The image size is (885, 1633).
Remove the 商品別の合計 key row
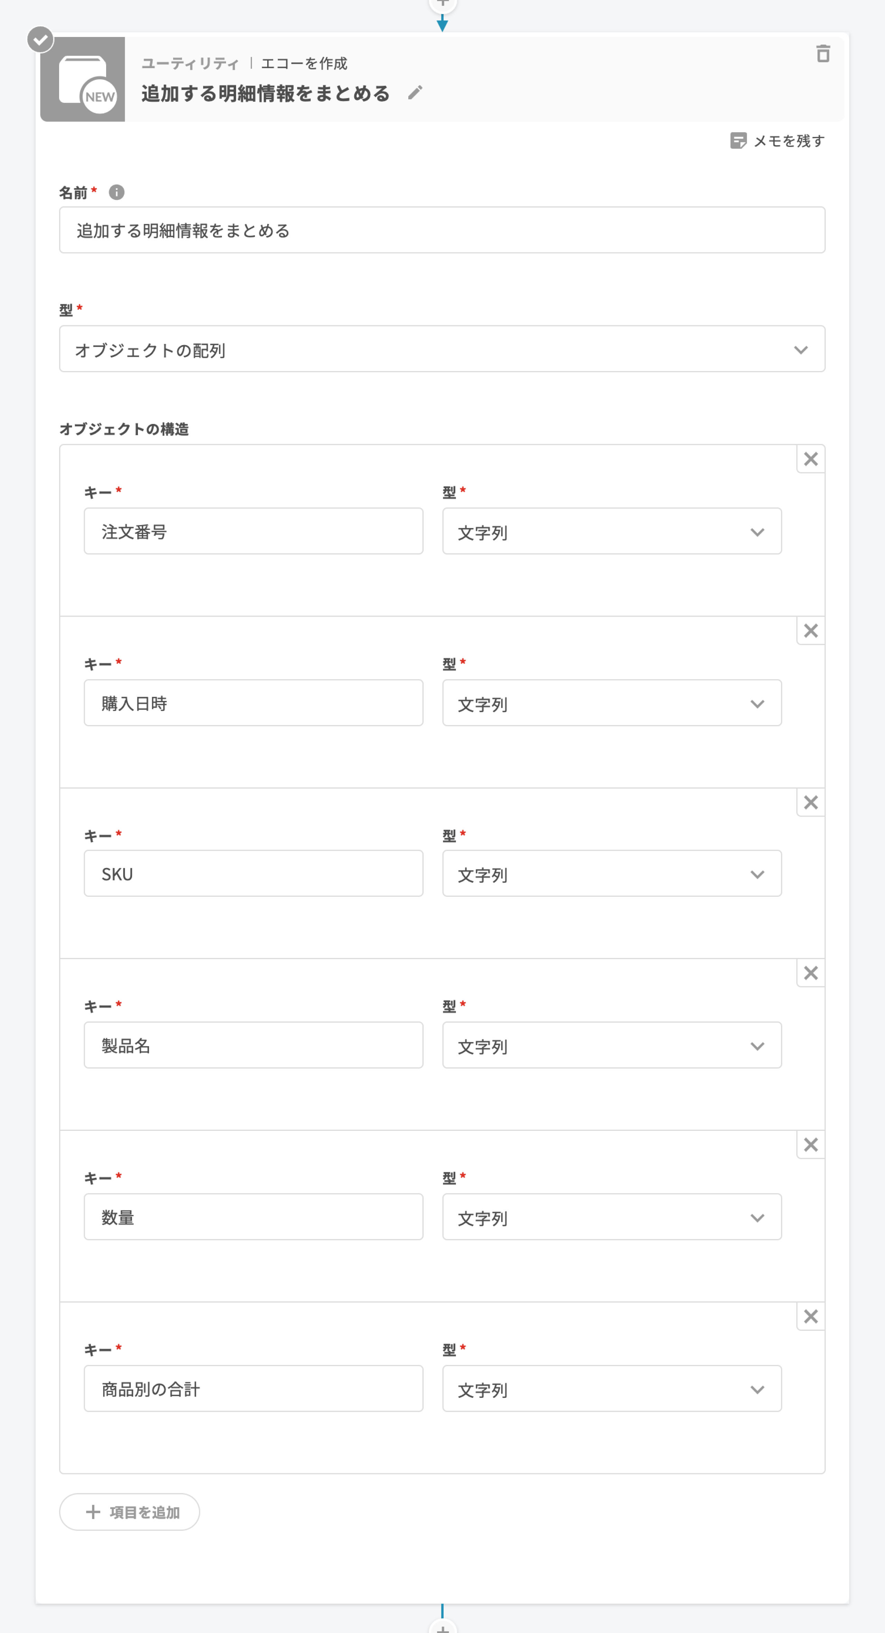pos(810,1317)
